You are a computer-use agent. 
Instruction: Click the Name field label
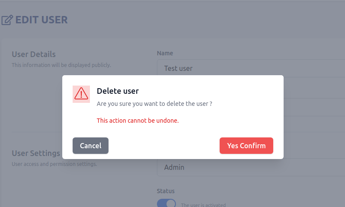[165, 53]
